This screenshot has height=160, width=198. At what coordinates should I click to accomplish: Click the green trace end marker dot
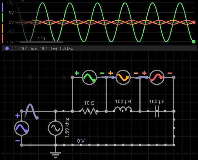pos(194,42)
